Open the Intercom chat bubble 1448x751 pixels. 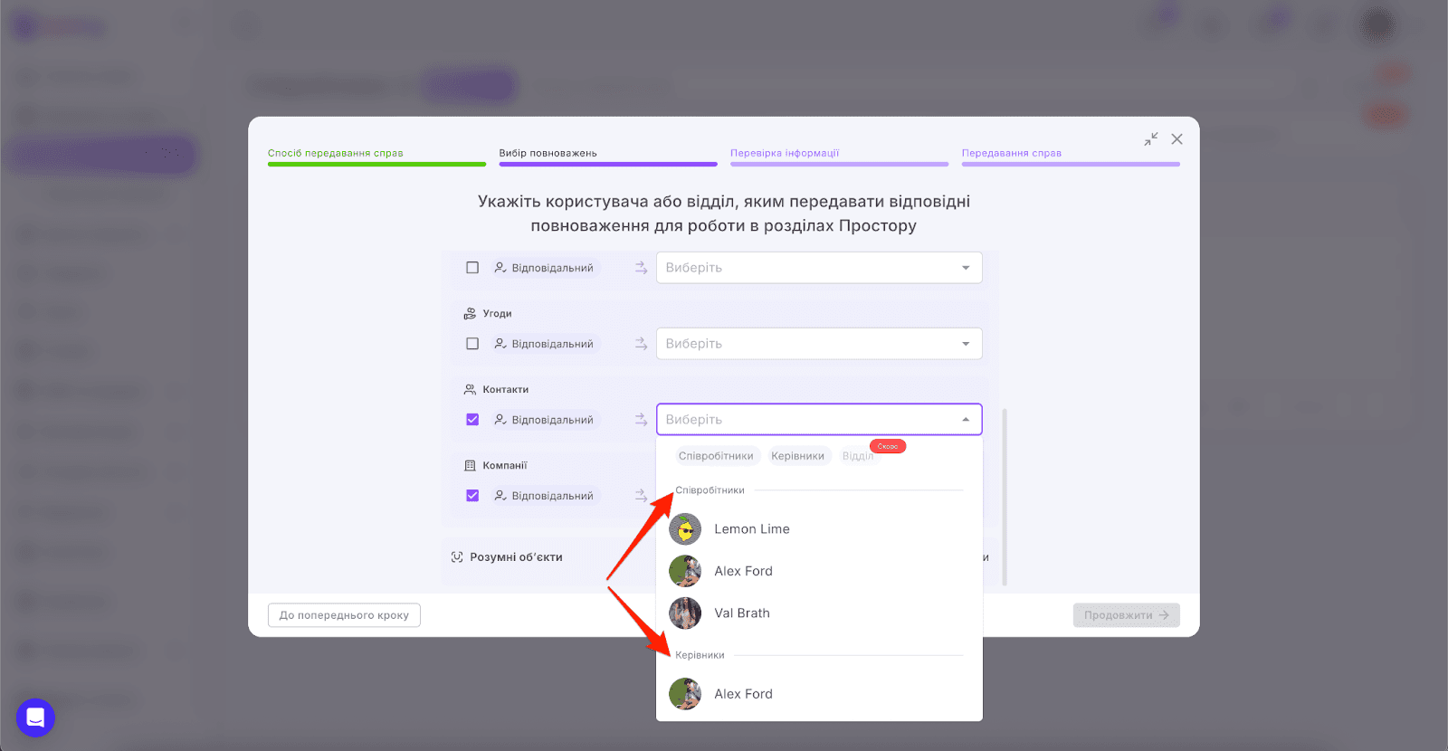35,718
